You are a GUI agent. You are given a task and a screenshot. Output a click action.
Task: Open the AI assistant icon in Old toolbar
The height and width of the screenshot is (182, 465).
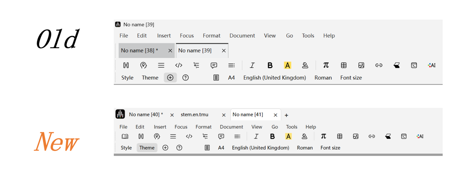[432, 65]
